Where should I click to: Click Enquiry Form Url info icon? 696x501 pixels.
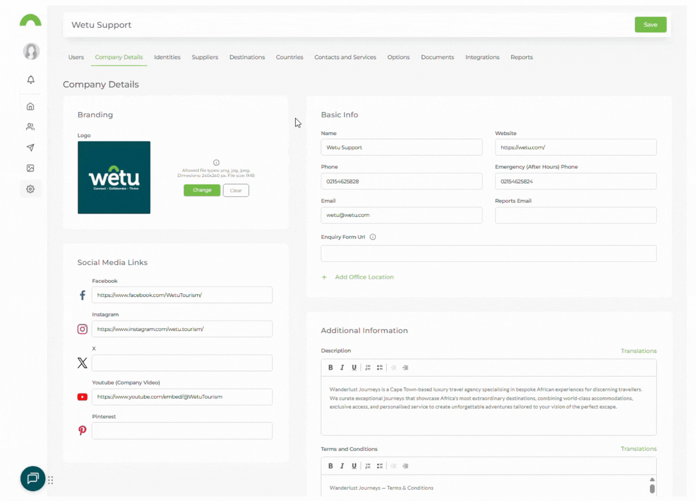(x=373, y=237)
